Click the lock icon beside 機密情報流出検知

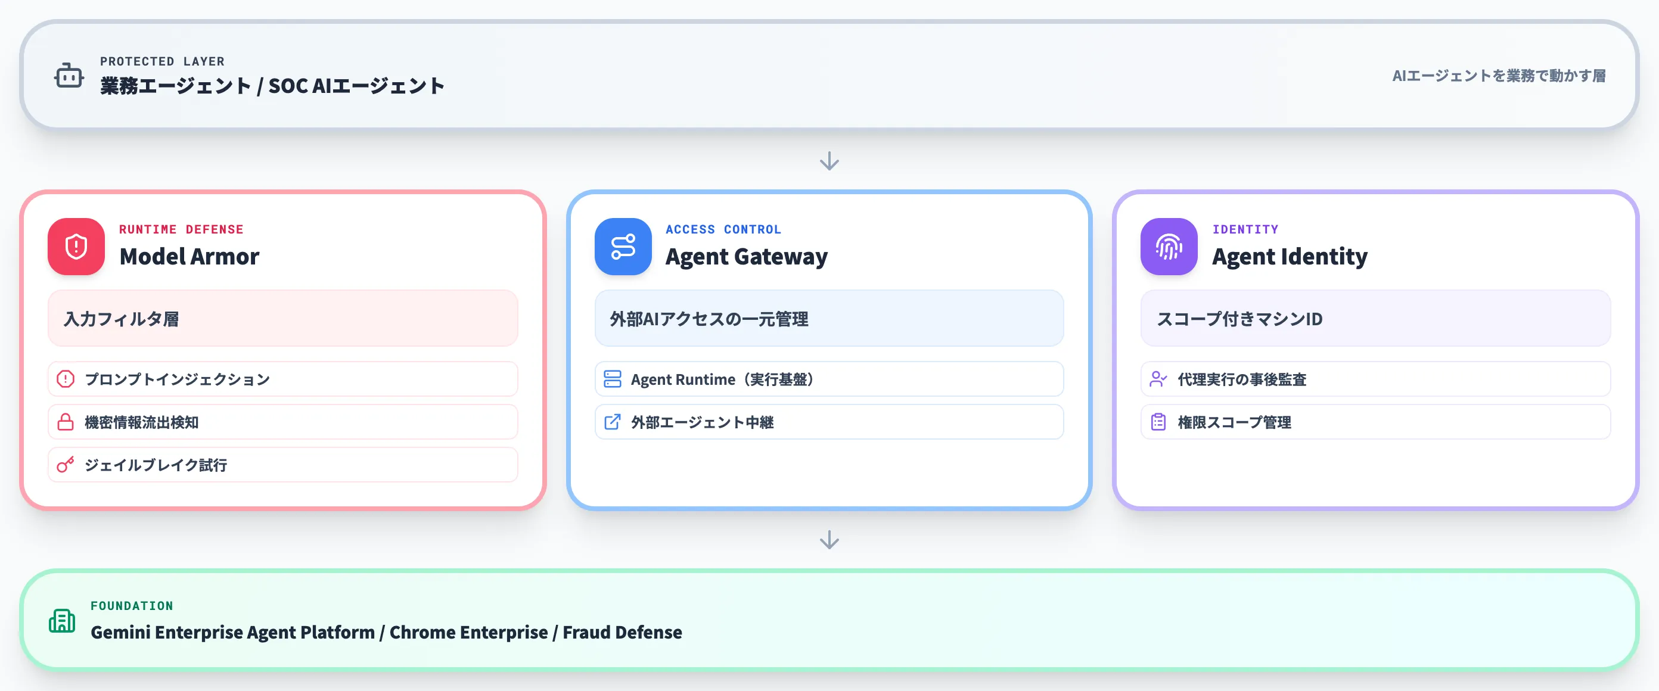pyautogui.click(x=65, y=422)
